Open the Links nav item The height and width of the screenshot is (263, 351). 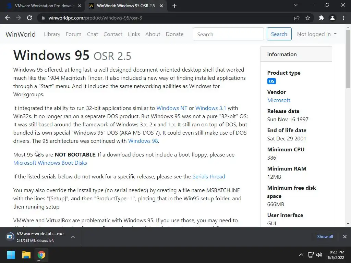click(x=134, y=34)
